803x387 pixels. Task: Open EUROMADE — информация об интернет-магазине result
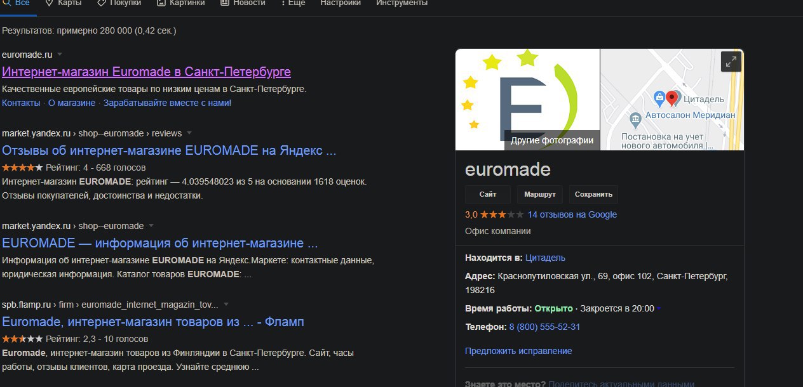(160, 244)
